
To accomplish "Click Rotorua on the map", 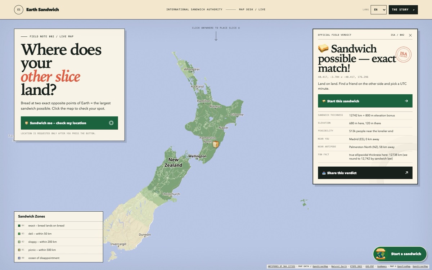I will (216, 107).
